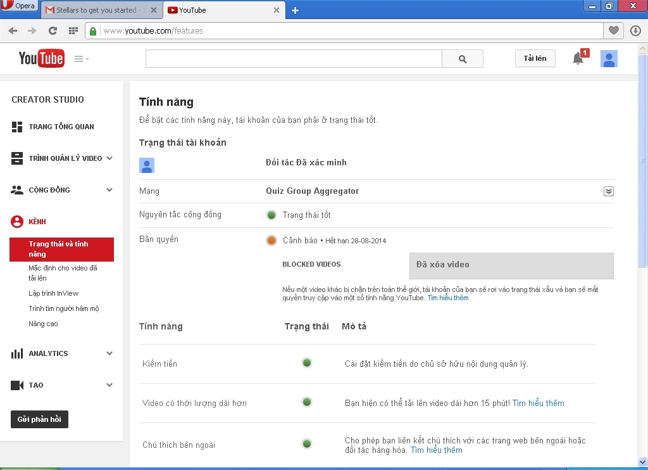Click the Kênh channel icon
The image size is (648, 470).
17,221
